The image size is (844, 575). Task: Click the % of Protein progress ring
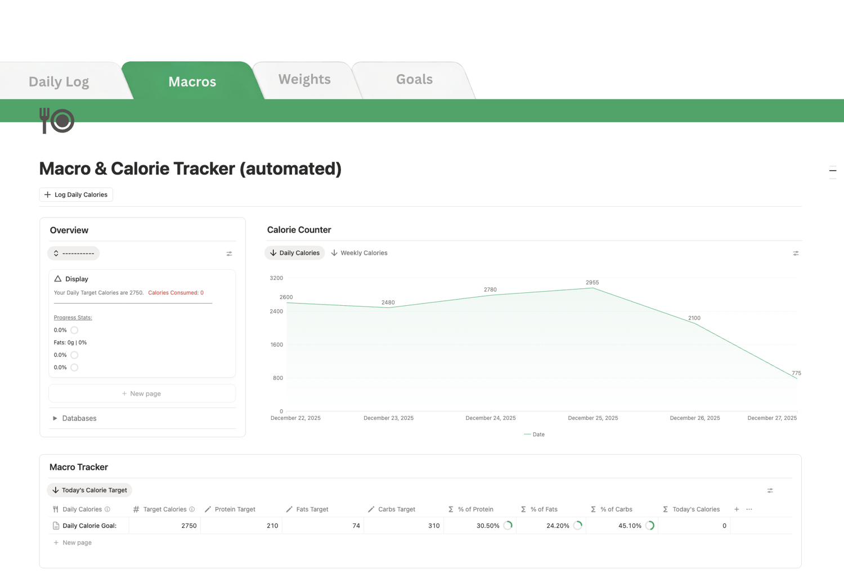pyautogui.click(x=508, y=526)
